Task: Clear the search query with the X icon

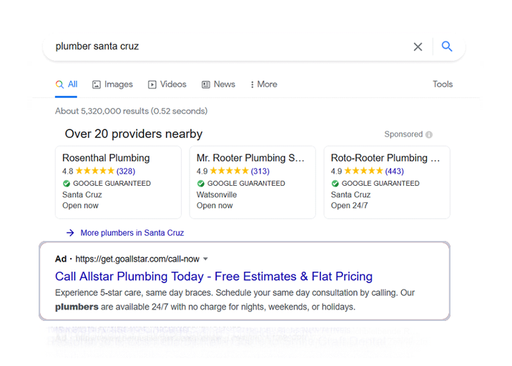Action: point(418,46)
